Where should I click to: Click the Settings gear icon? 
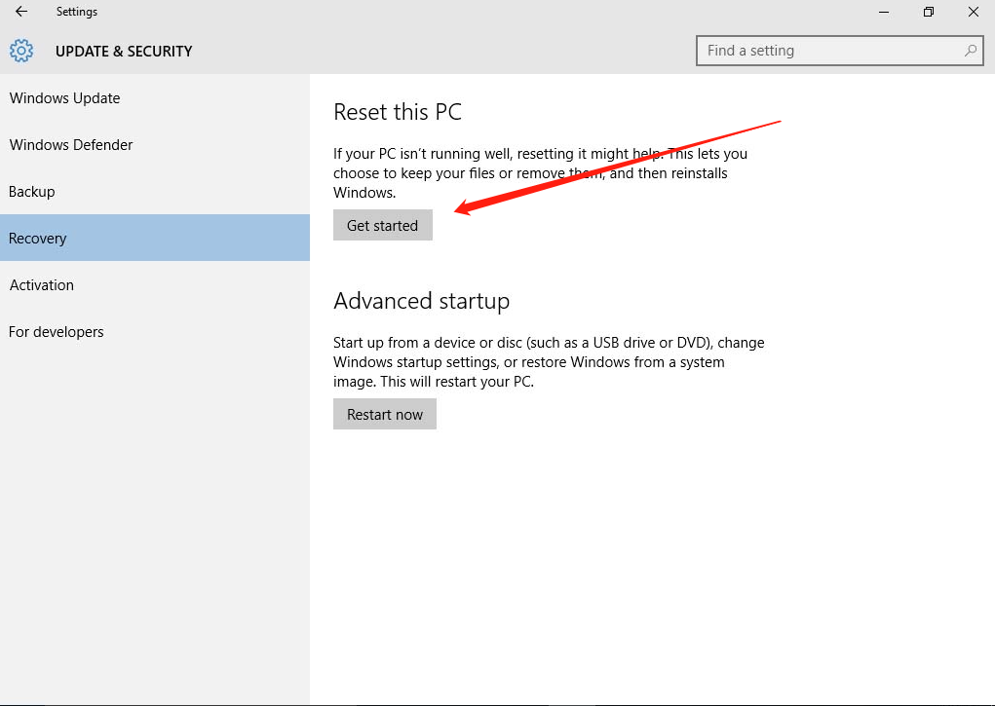pos(21,51)
